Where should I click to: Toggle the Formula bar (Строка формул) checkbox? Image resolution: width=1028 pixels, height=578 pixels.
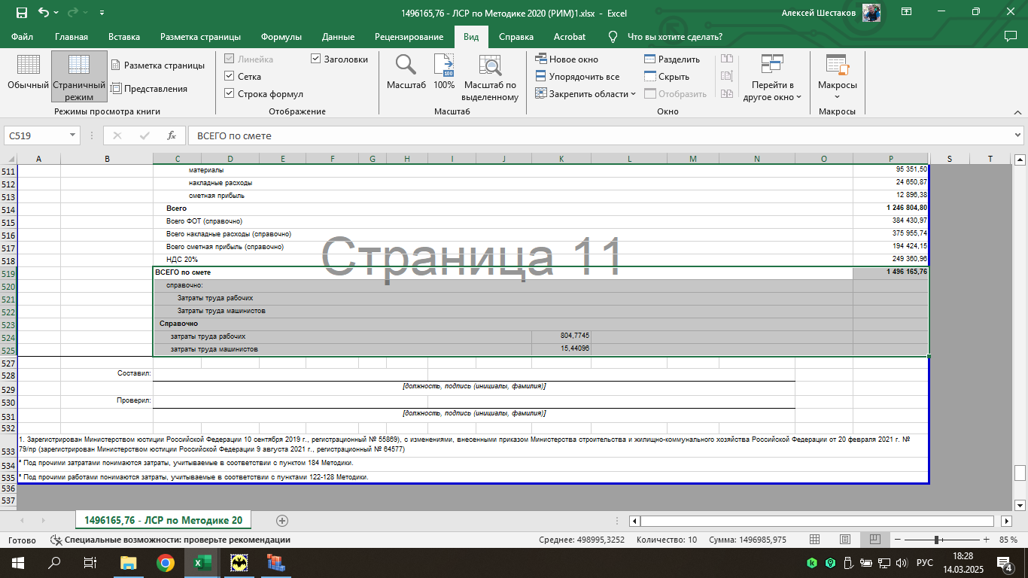[230, 93]
